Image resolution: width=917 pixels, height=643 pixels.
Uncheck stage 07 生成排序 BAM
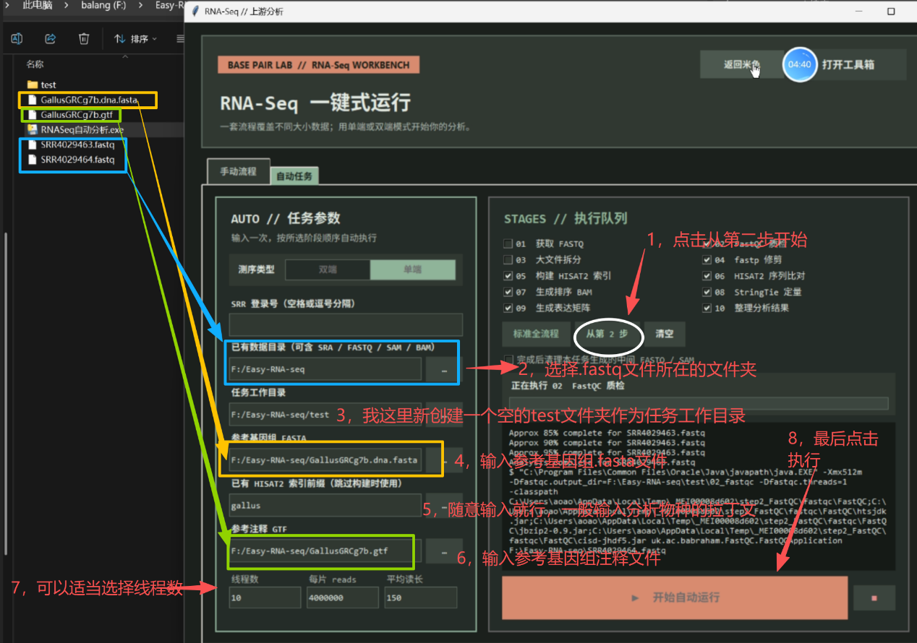pos(508,292)
